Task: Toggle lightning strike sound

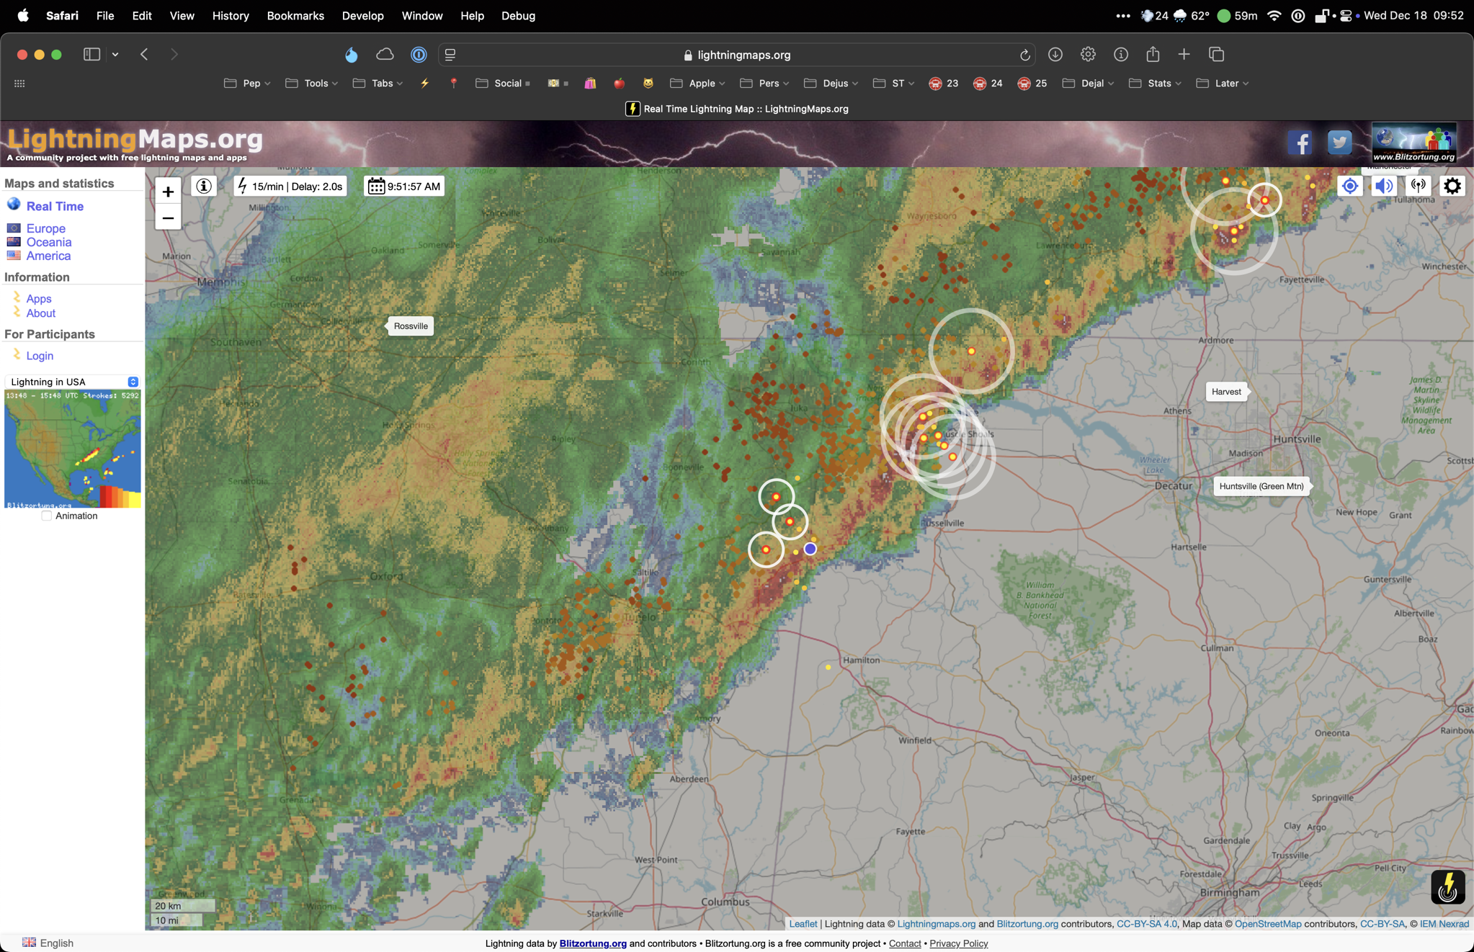Action: 1384,186
